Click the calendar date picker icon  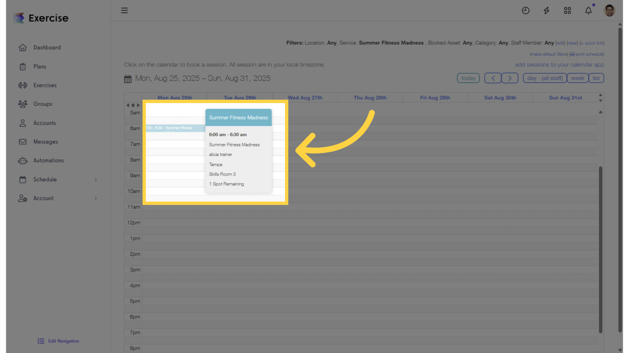tap(128, 79)
